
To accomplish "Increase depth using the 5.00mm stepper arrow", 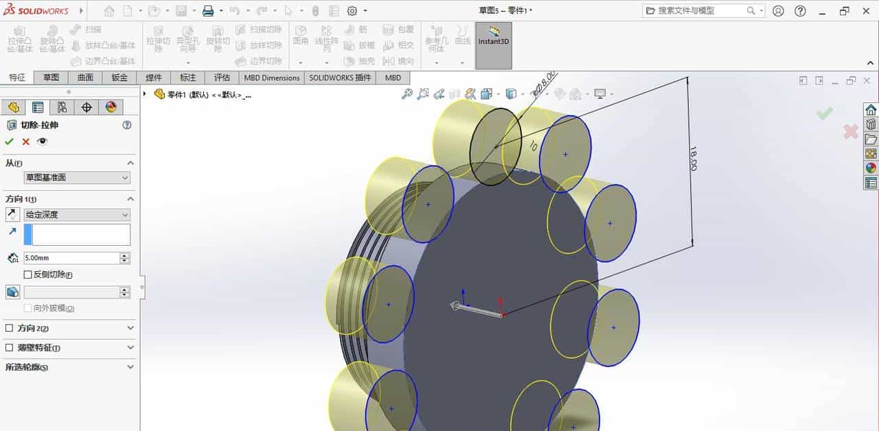I will [x=124, y=255].
